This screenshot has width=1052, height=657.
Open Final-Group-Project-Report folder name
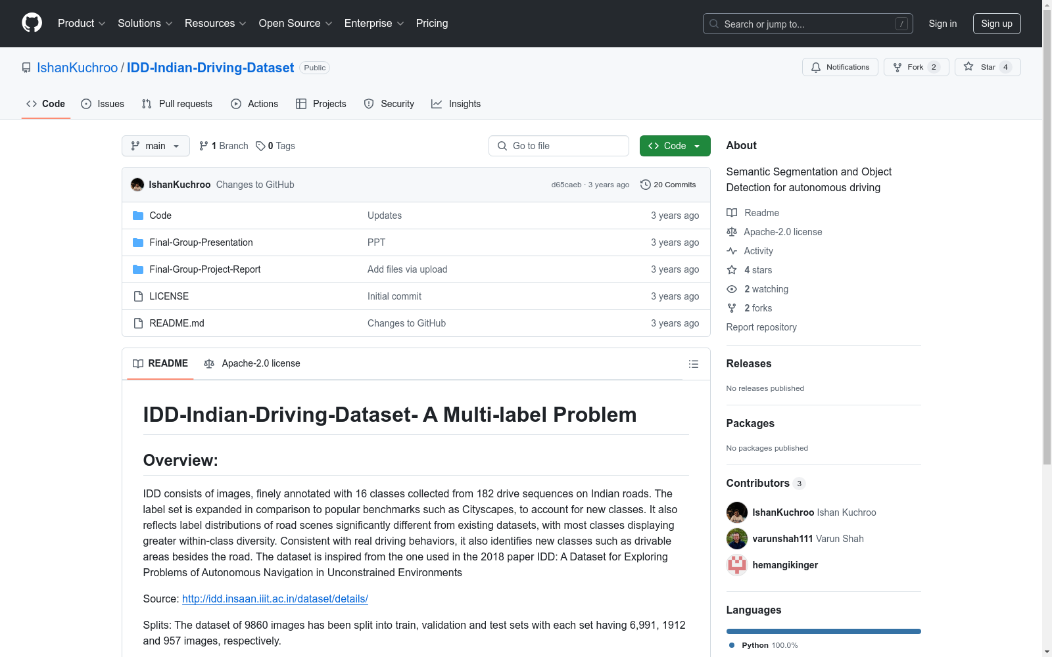click(x=205, y=269)
